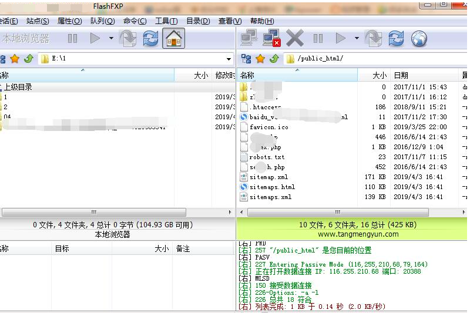Screen dimensions: 470x313
Task: Refresh the remote directory listing
Action: pyautogui.click(x=396, y=38)
